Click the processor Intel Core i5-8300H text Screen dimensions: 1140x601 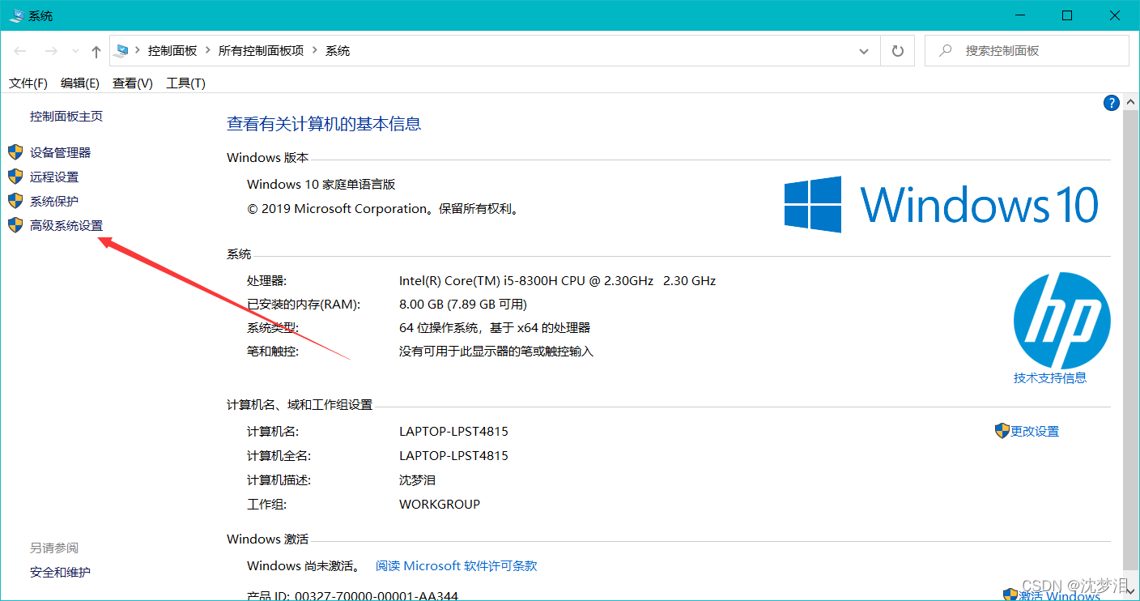pos(558,281)
